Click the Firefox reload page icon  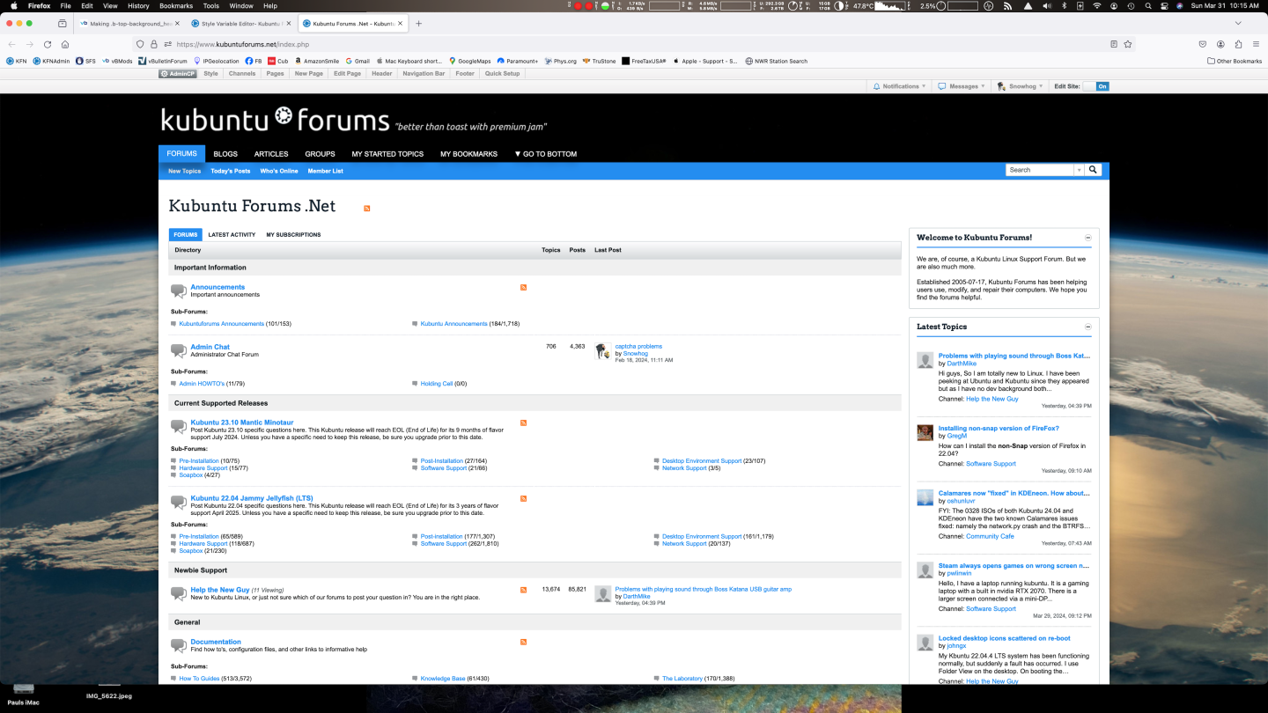(x=48, y=44)
